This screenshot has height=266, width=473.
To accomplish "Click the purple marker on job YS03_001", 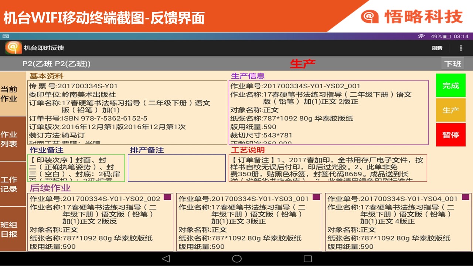I will tap(316, 197).
